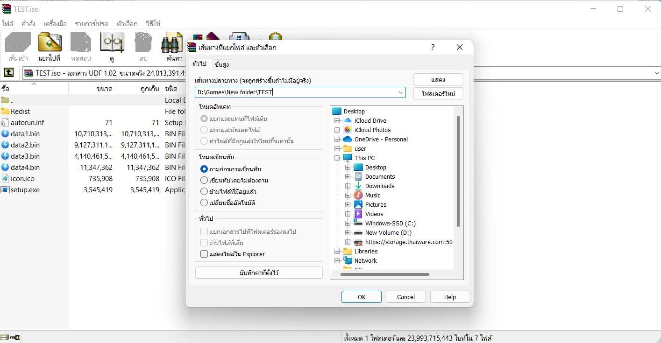Click the Network icon in folder tree
The width and height of the screenshot is (661, 343).
click(348, 260)
